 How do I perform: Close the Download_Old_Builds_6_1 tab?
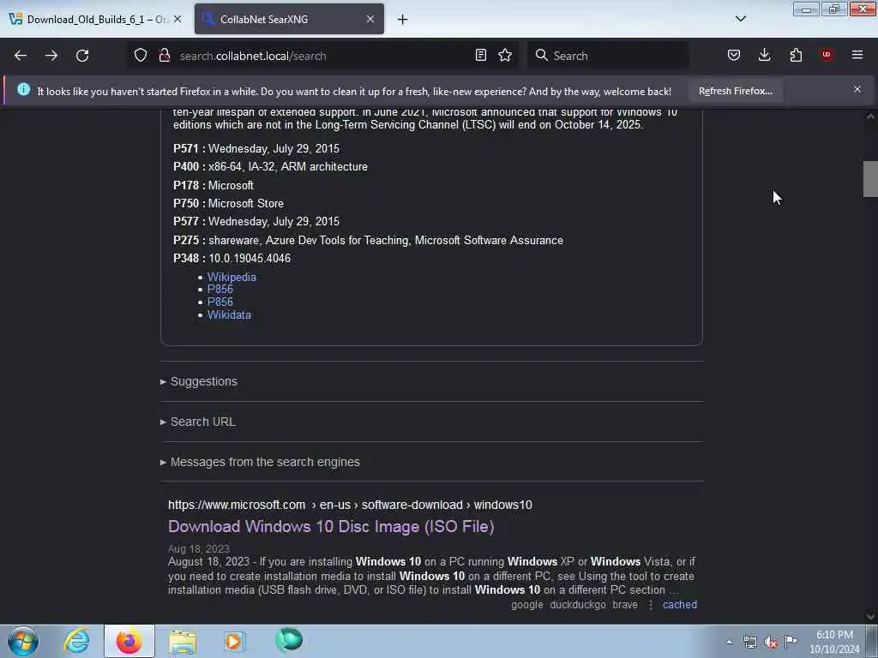coord(177,19)
